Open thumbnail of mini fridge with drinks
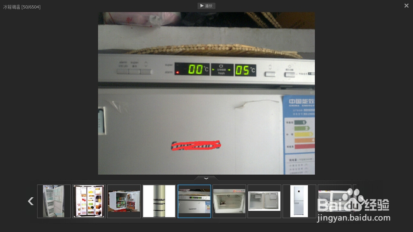The width and height of the screenshot is (413, 232). click(x=124, y=201)
